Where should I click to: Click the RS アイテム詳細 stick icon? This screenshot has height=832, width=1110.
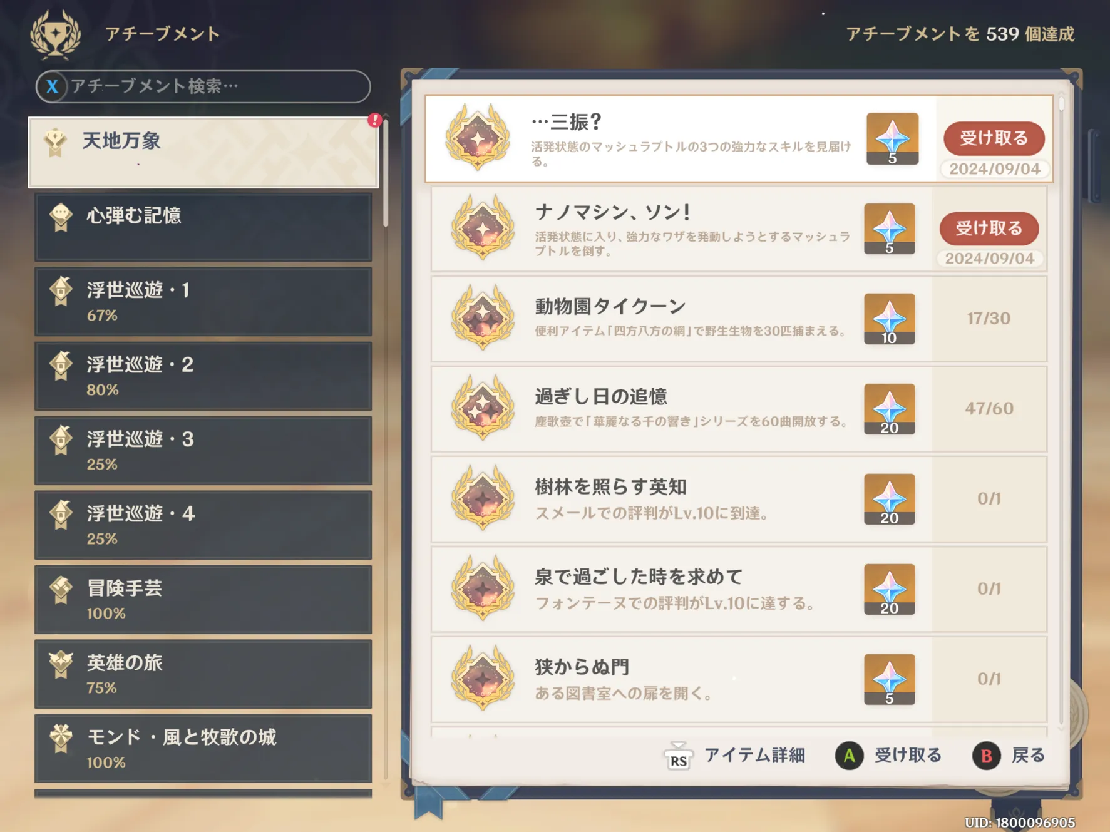(x=679, y=756)
